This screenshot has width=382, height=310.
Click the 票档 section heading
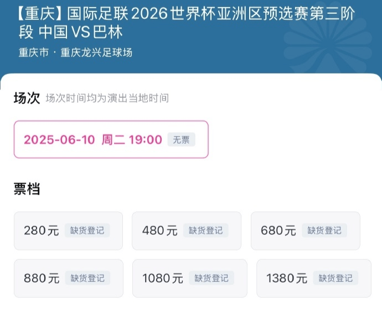27,189
